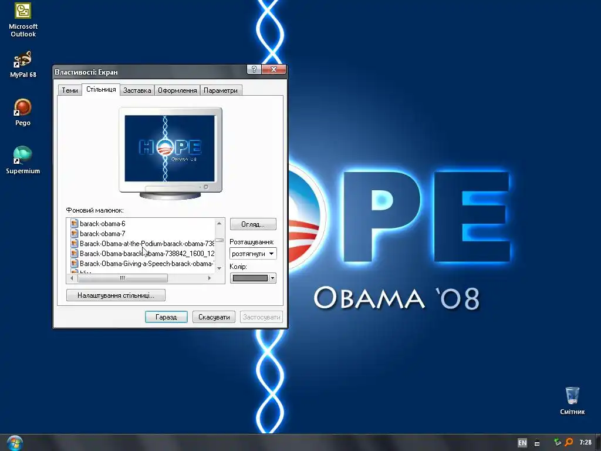Click the down arrow of wallpaper list scrollbar
The width and height of the screenshot is (601, 451).
(x=220, y=268)
